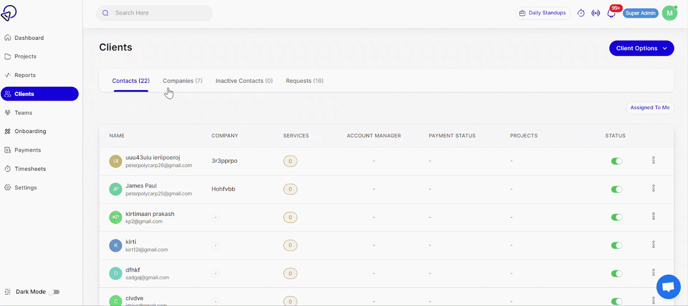Toggle status switch for kirtimaan prakash
The image size is (688, 306).
coord(617,217)
